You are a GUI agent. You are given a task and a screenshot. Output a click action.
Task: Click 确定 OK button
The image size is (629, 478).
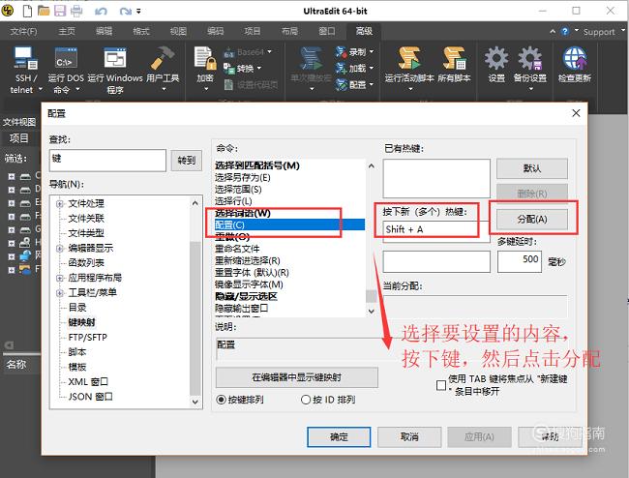point(339,436)
